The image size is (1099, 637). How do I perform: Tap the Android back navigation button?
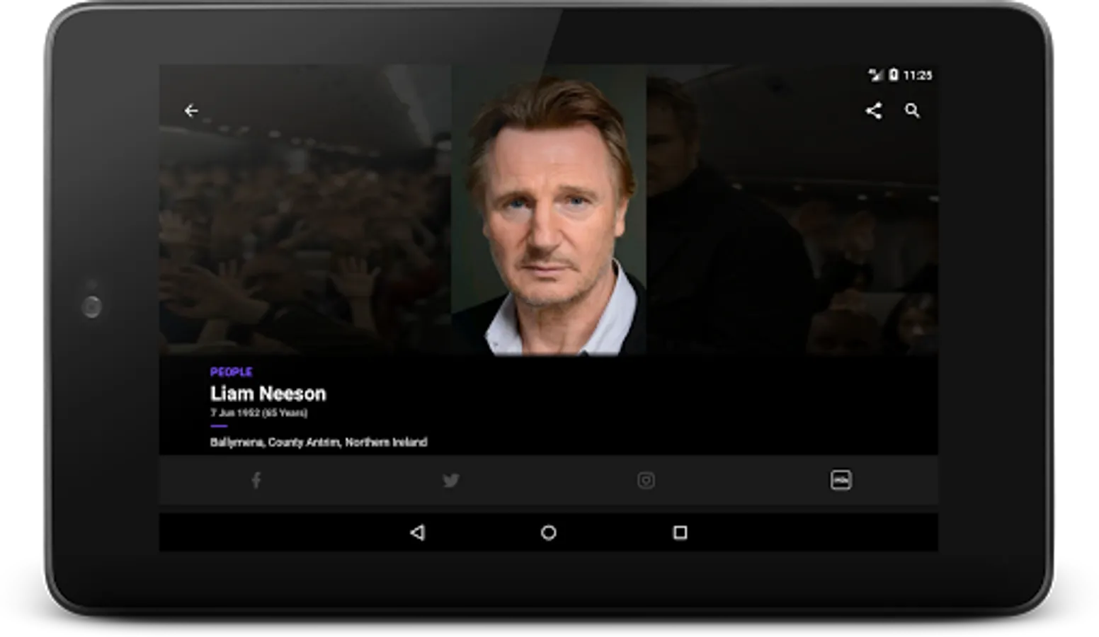click(418, 532)
